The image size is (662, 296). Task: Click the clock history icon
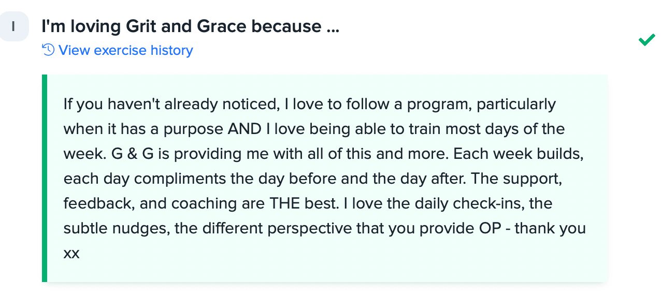48,50
